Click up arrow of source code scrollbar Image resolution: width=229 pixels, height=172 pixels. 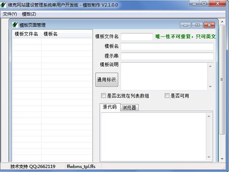click(x=209, y=116)
